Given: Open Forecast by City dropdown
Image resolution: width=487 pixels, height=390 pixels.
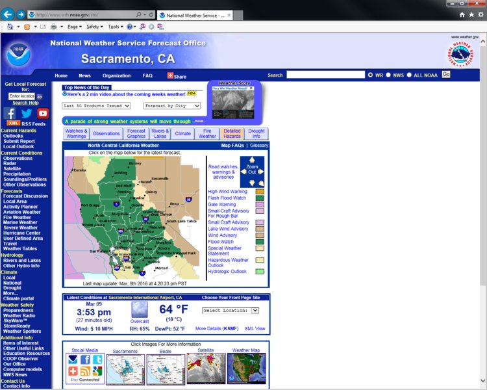Looking at the screenshot, I should [x=172, y=106].
